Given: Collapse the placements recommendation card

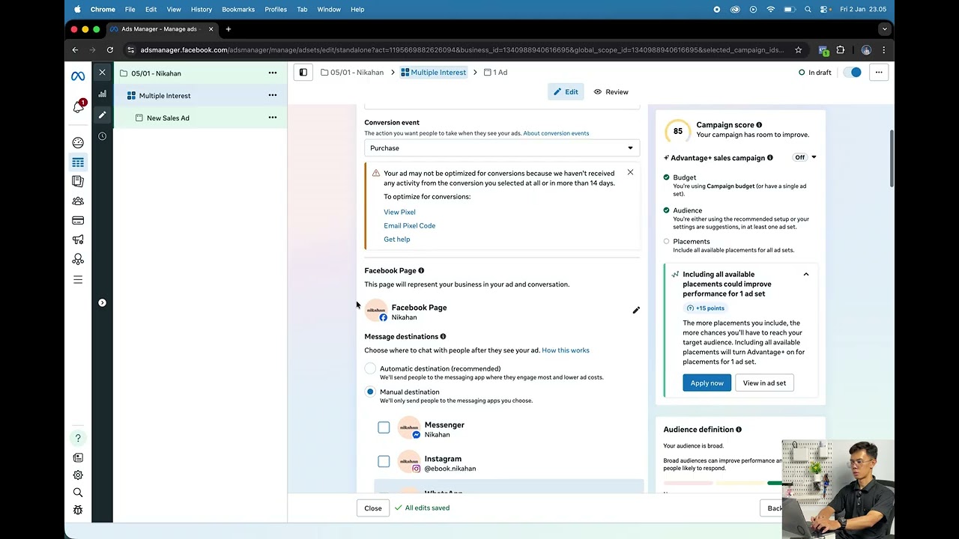Looking at the screenshot, I should coord(806,275).
